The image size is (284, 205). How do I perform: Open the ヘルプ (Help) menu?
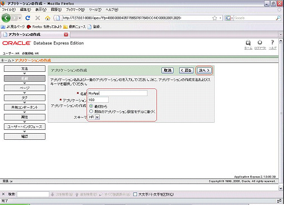tap(111, 9)
